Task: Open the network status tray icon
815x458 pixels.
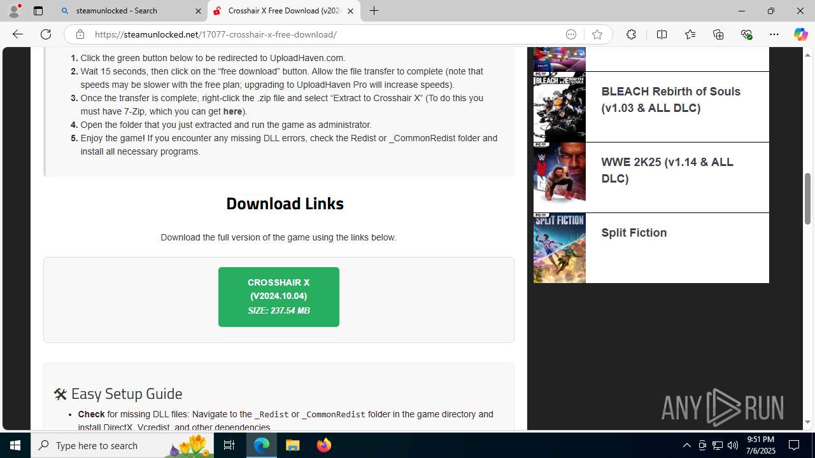Action: [x=718, y=445]
